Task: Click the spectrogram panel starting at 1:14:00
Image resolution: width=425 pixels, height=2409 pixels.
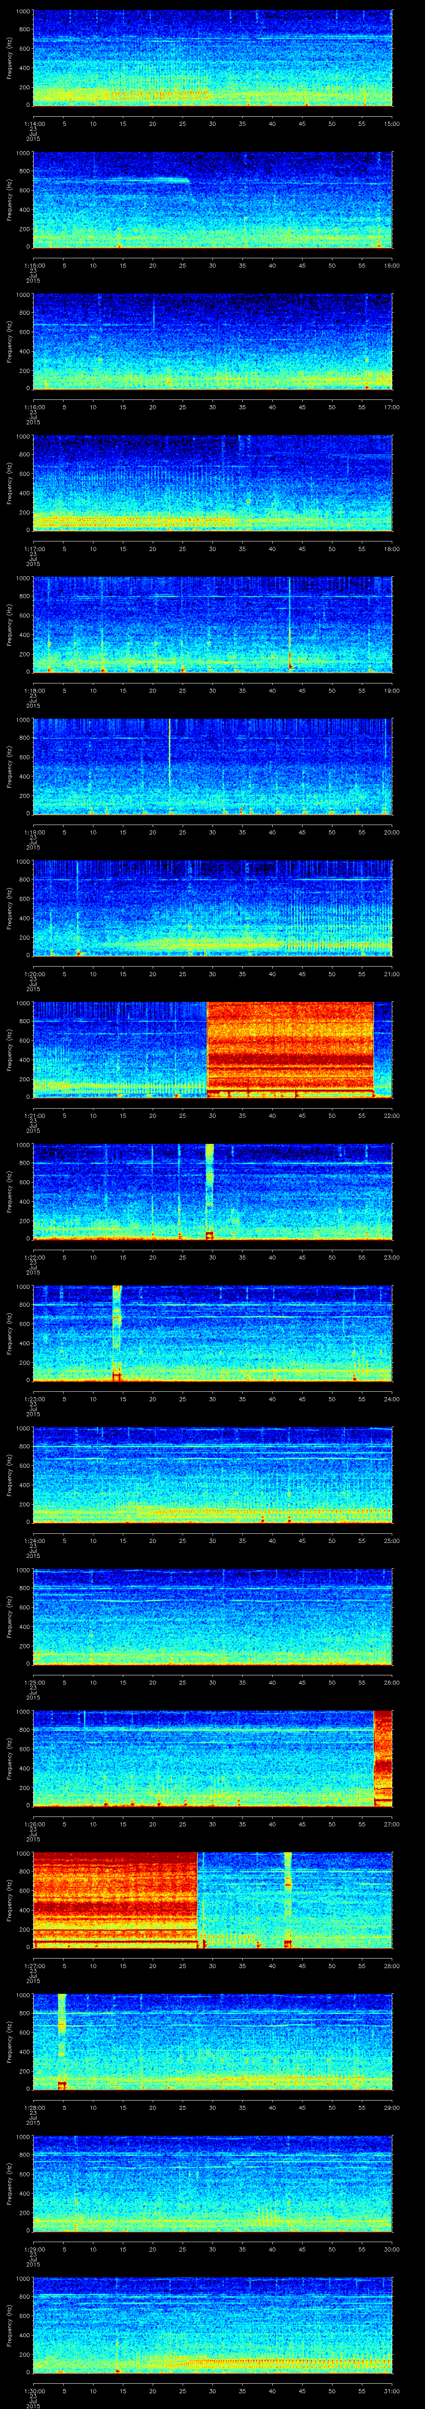Action: [x=213, y=58]
